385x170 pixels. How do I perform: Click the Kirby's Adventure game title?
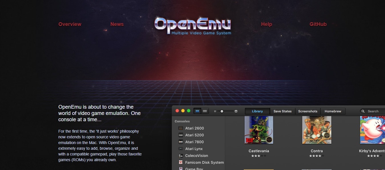pos(372,151)
